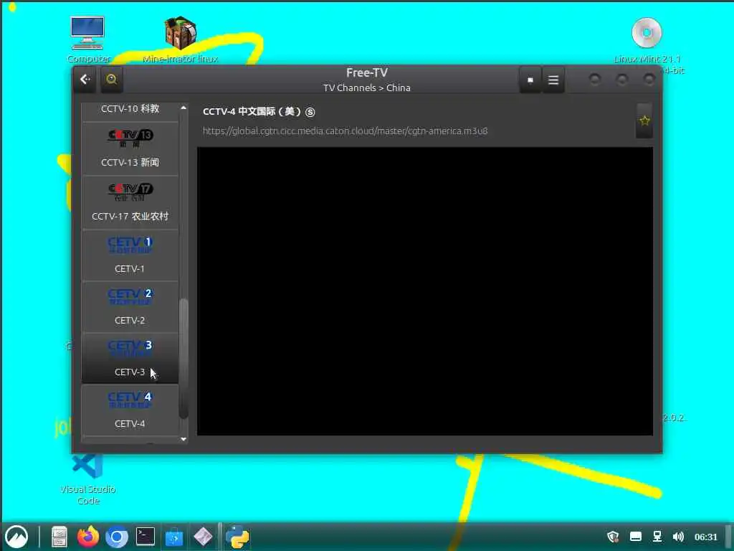The width and height of the screenshot is (734, 551).
Task: Click the CCTV-13 channel logo
Action: point(130,137)
